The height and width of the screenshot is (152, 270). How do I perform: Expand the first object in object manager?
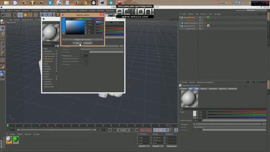(x=180, y=17)
